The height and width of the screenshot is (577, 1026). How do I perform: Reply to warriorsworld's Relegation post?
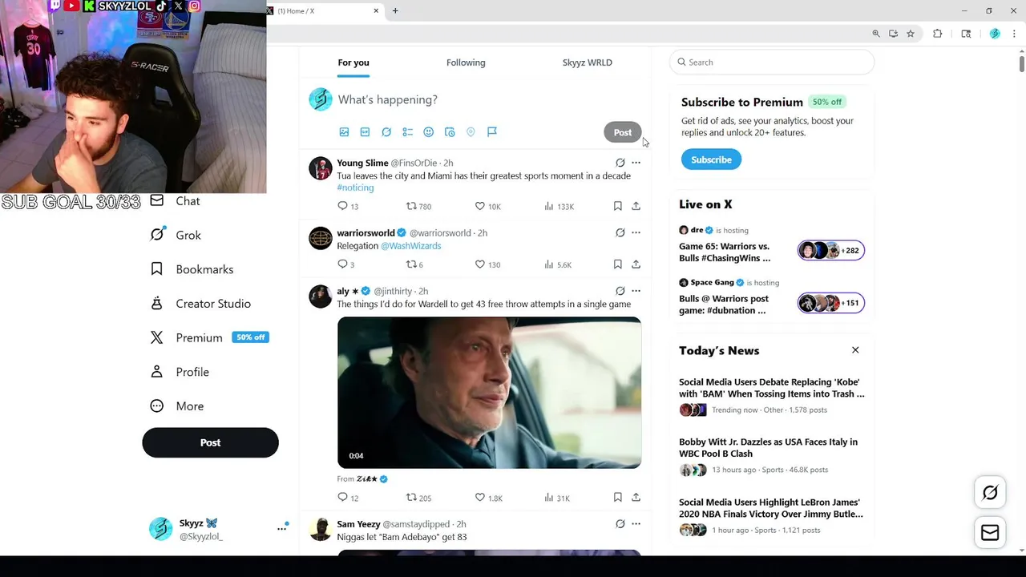tap(342, 264)
